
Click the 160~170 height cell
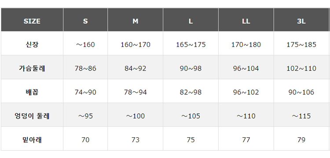pyautogui.click(x=136, y=43)
